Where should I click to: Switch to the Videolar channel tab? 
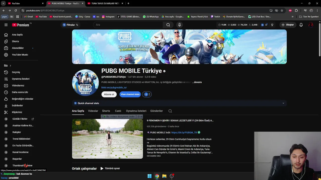[93, 111]
